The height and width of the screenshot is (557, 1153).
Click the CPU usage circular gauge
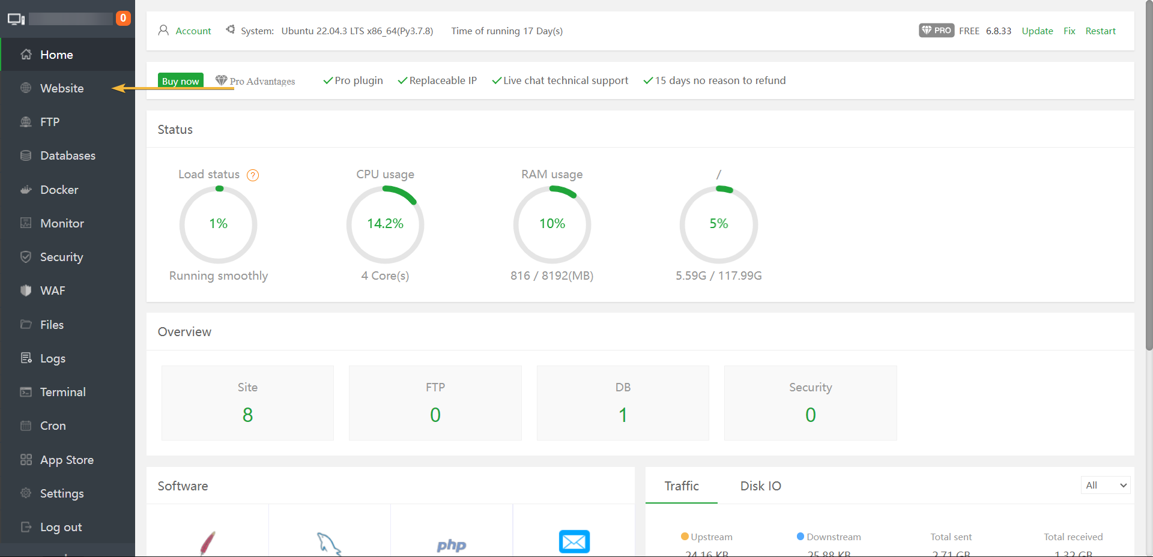click(x=385, y=224)
